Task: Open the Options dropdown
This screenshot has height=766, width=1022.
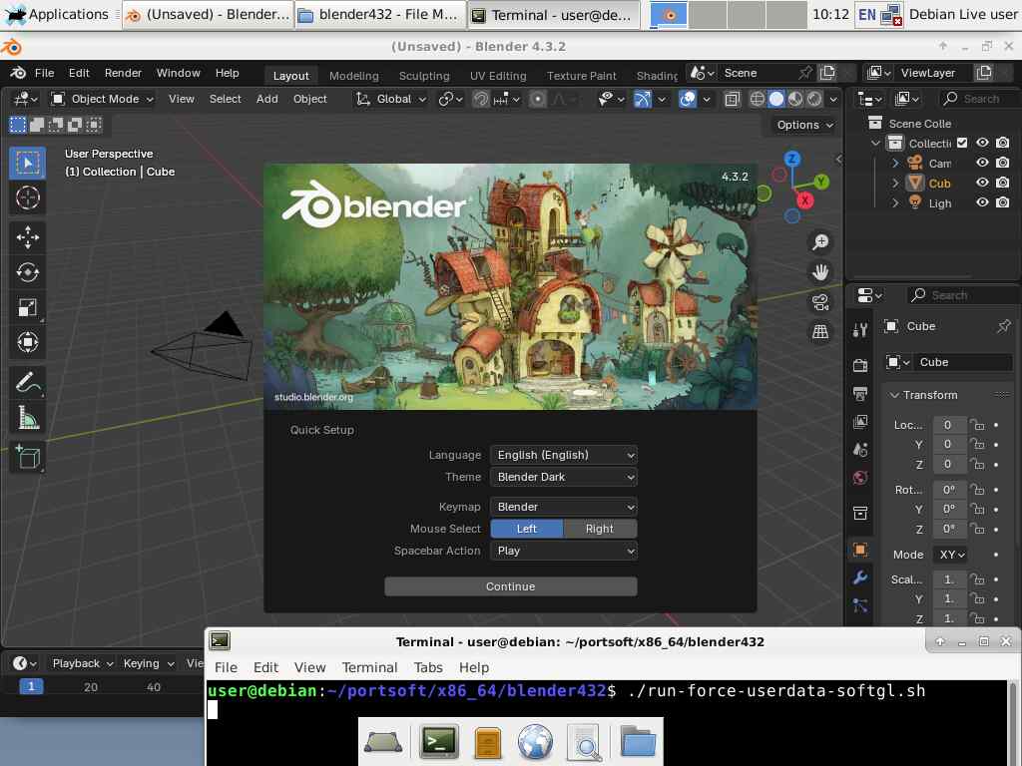Action: tap(804, 125)
